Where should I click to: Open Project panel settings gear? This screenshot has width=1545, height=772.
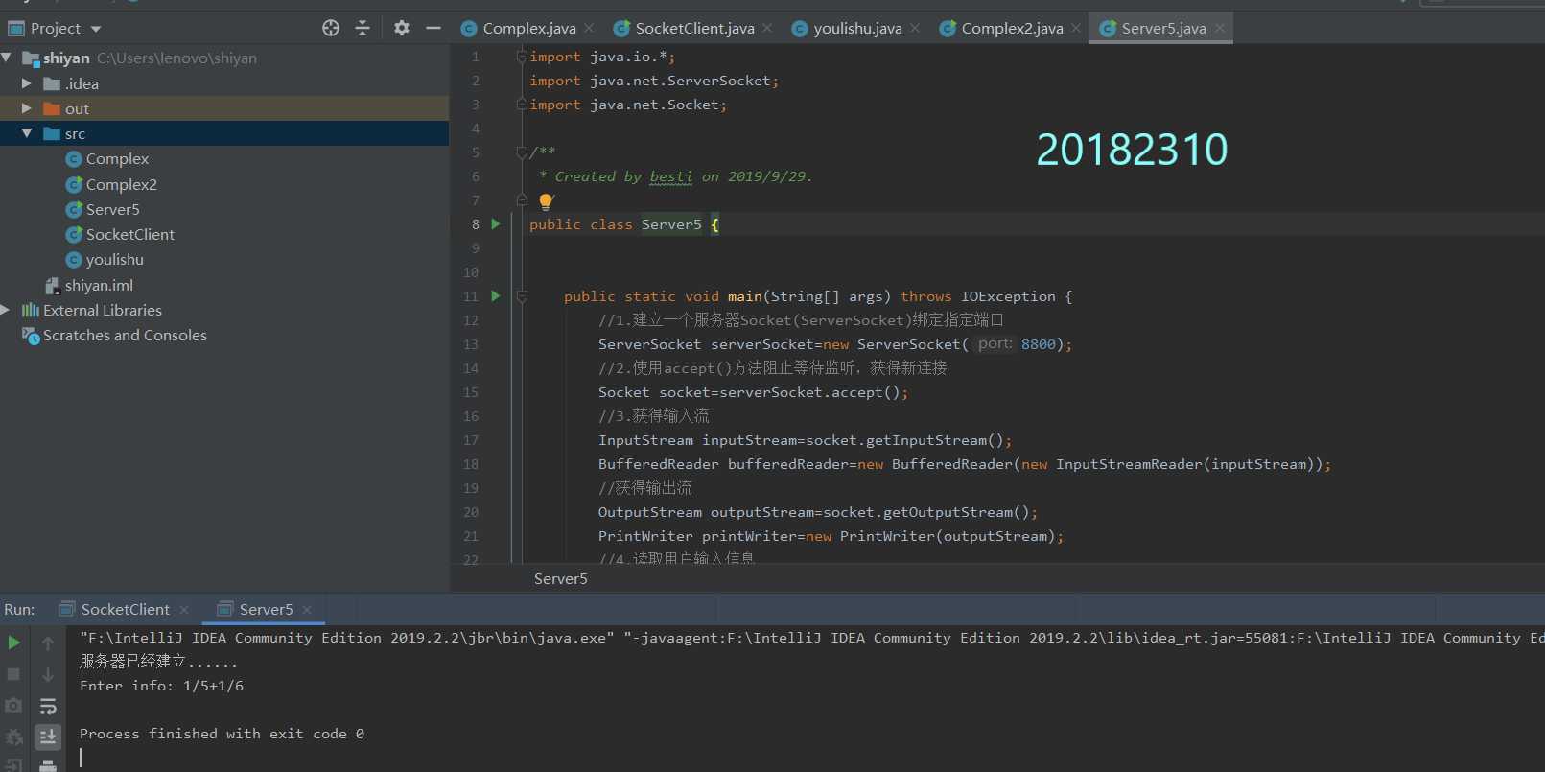pos(402,28)
